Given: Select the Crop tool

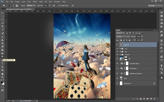Looking at the screenshot, I should coord(2,26).
